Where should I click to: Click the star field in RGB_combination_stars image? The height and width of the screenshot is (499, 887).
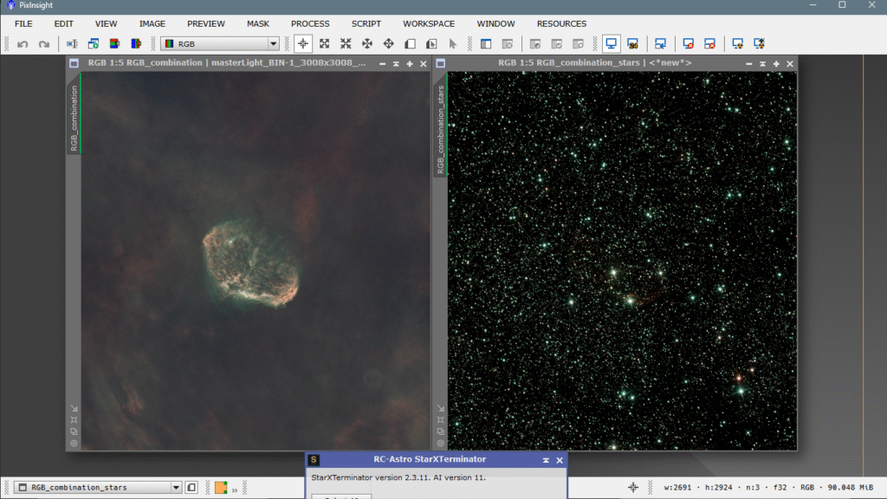click(x=622, y=260)
